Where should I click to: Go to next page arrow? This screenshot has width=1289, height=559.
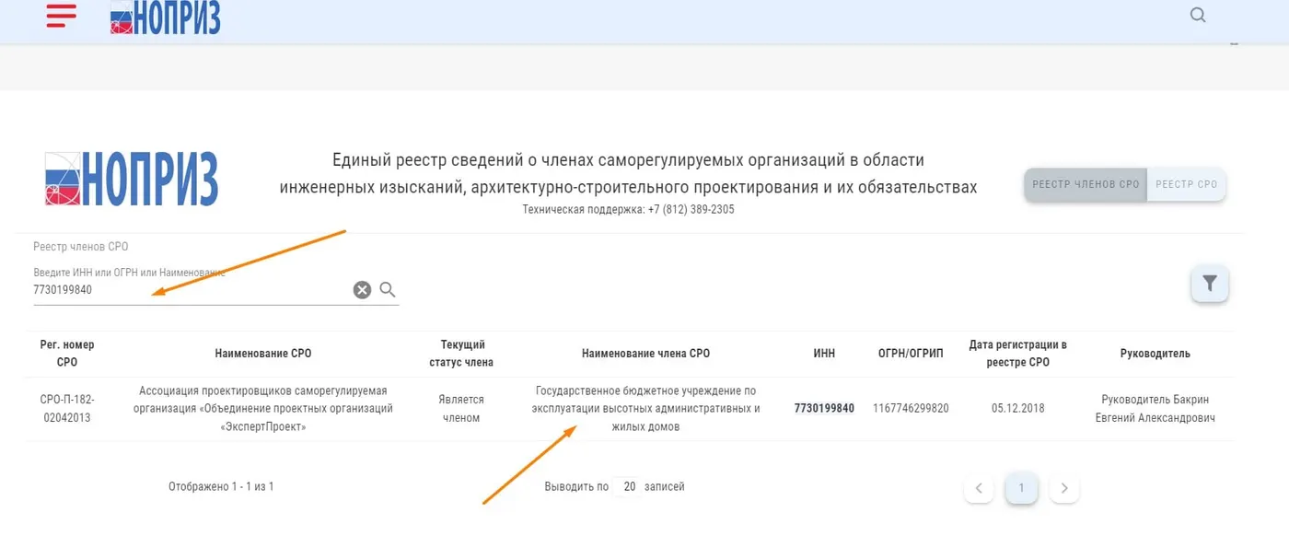[1064, 488]
